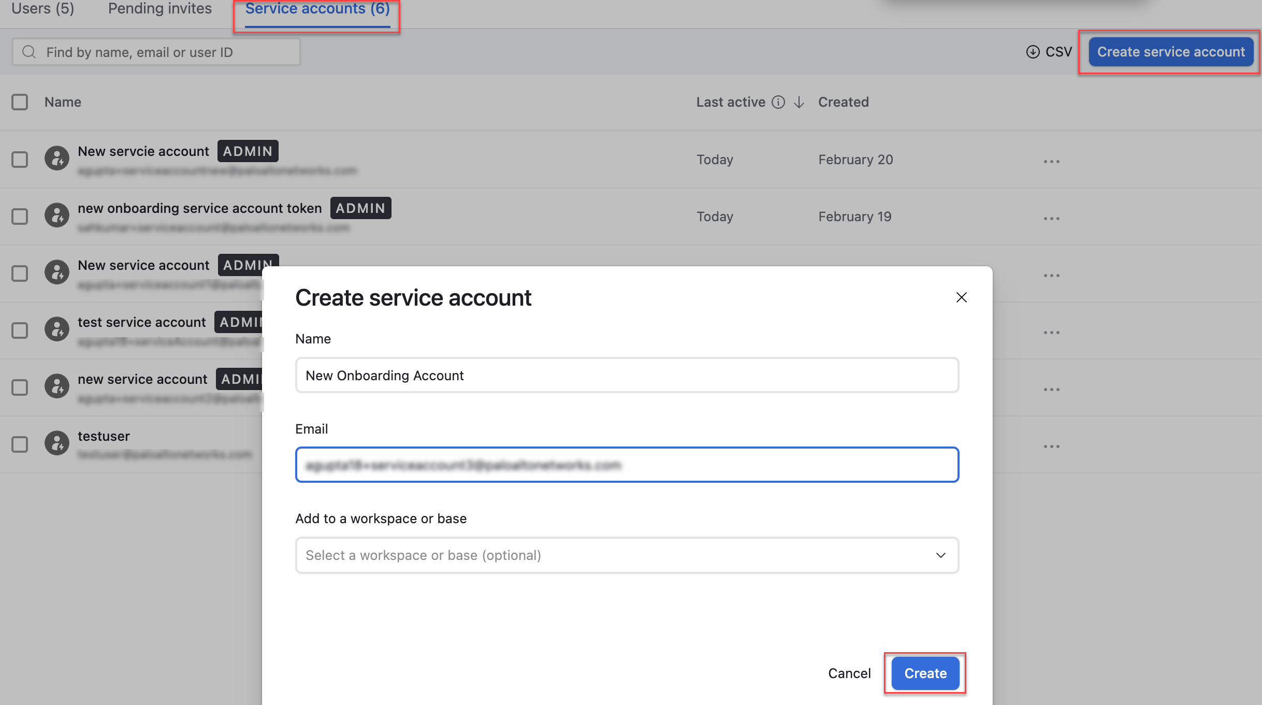The height and width of the screenshot is (705, 1262).
Task: Switch to the Users (5) tab
Action: [43, 9]
